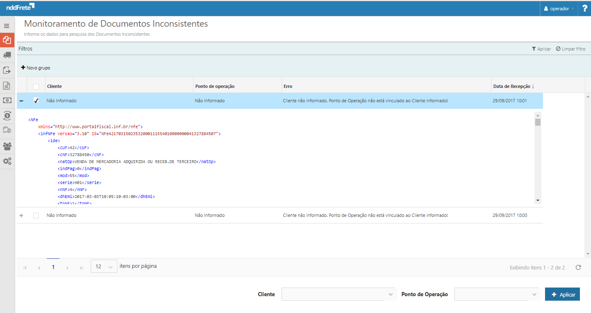Go to the previous page of results
Screen dimensions: 591x313
click(39, 268)
